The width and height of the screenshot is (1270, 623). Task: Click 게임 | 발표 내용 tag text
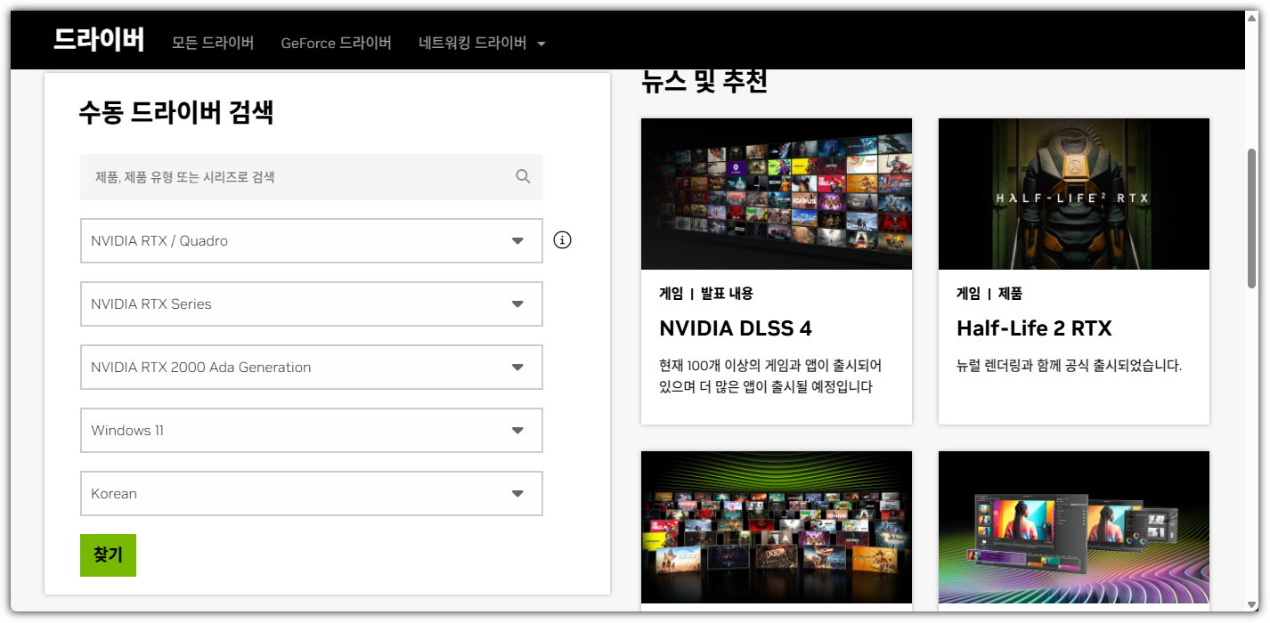click(x=706, y=293)
